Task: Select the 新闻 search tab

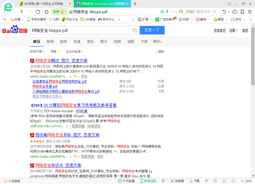Action: tap(50, 42)
